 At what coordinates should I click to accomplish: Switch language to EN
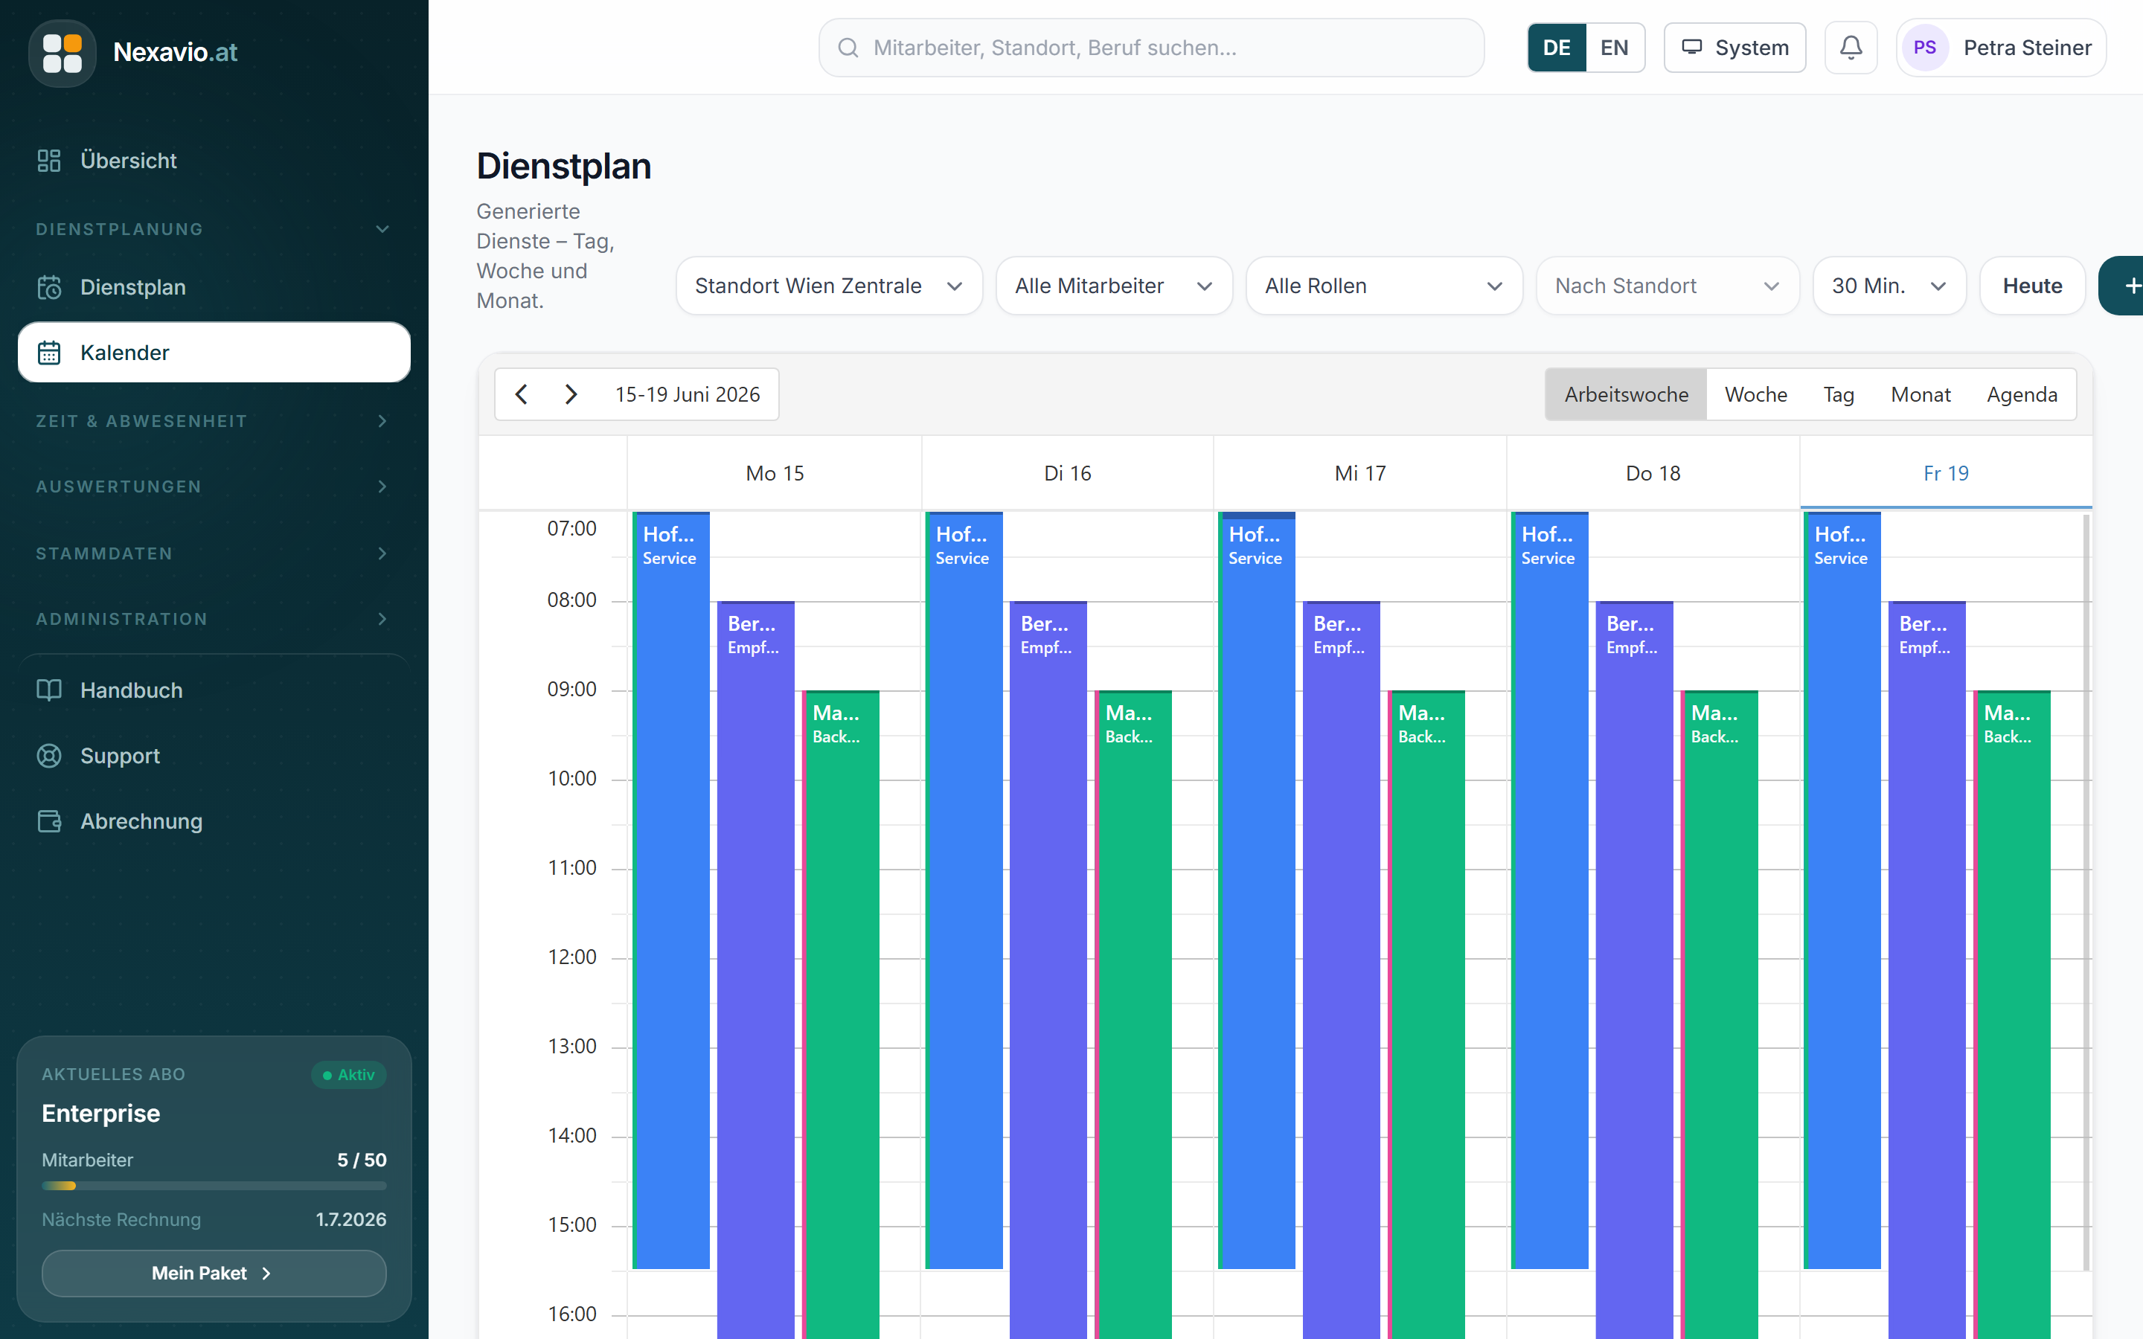tap(1615, 48)
